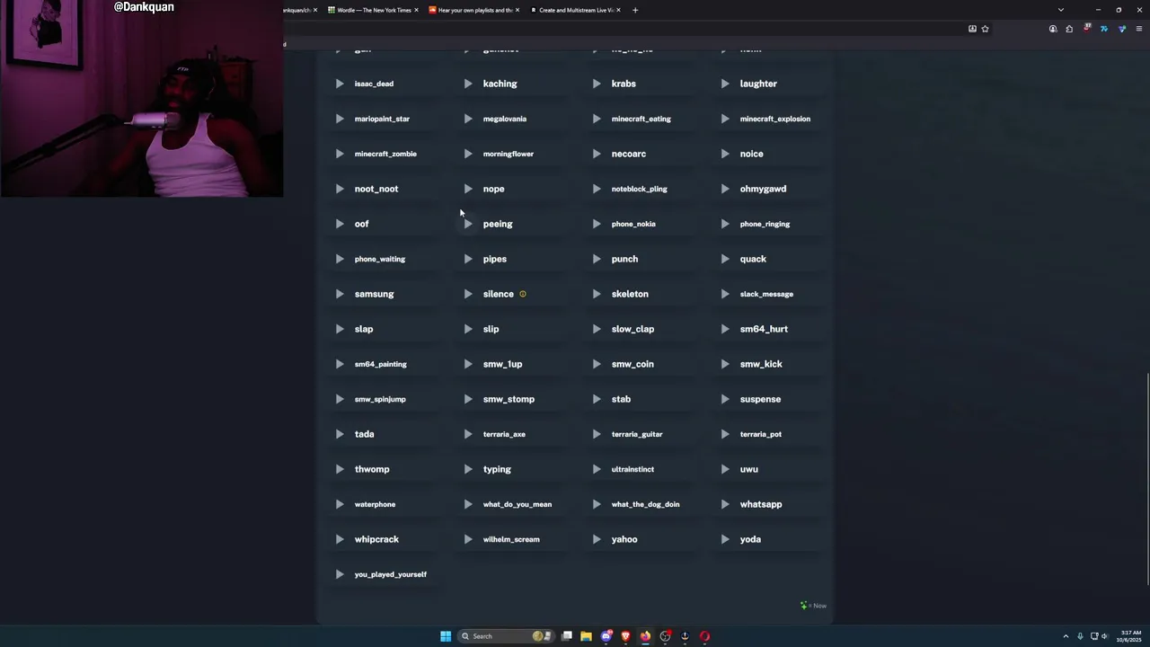Select the whatsapp sound label
This screenshot has height=647, width=1150.
[761, 504]
